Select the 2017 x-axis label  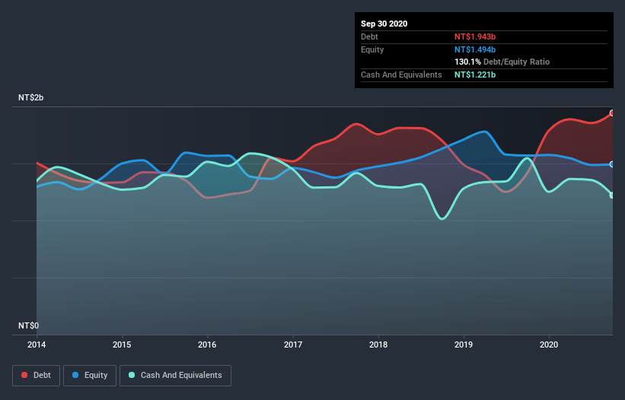293,344
